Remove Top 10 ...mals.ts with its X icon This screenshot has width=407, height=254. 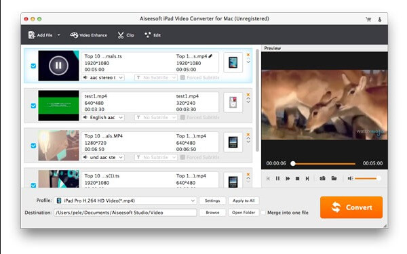[248, 55]
